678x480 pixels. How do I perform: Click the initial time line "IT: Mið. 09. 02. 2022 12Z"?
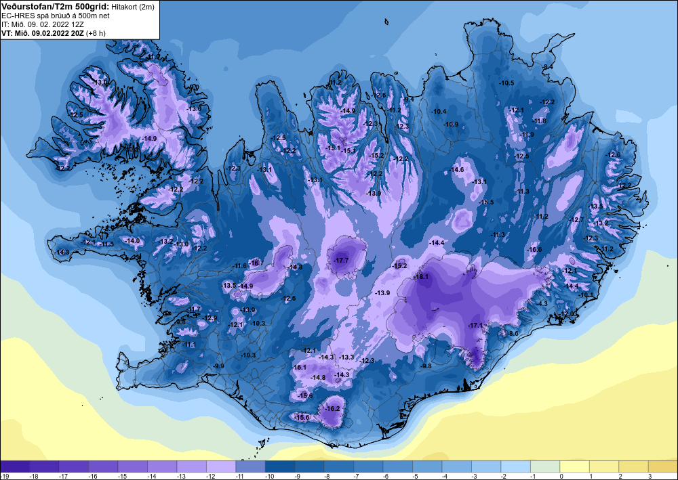[43, 24]
